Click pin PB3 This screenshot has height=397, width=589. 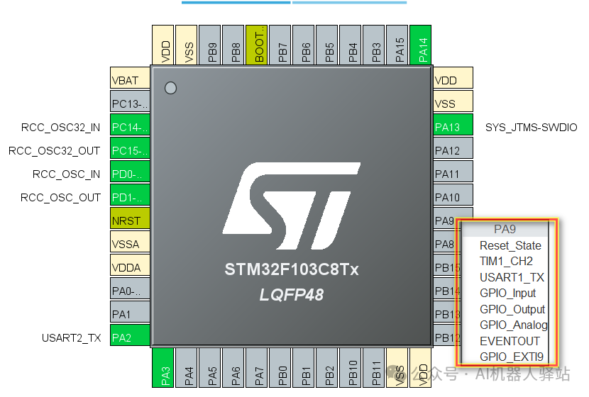click(x=374, y=45)
